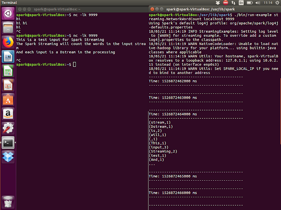
Task: Maximize the /usr/lib/spark terminal window
Action: point(162,9)
